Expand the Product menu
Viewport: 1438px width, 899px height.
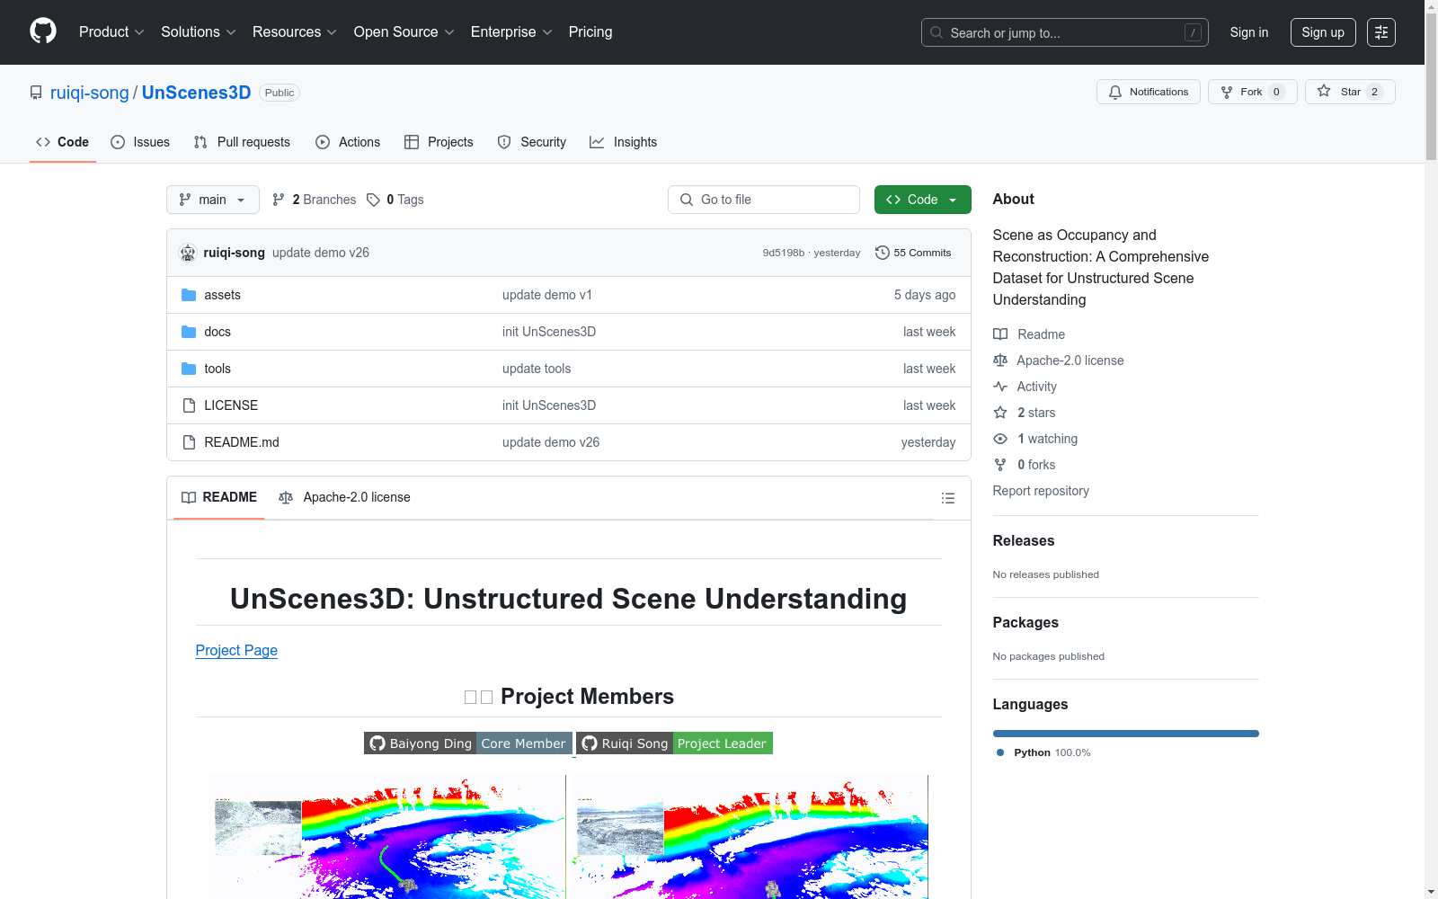click(111, 32)
